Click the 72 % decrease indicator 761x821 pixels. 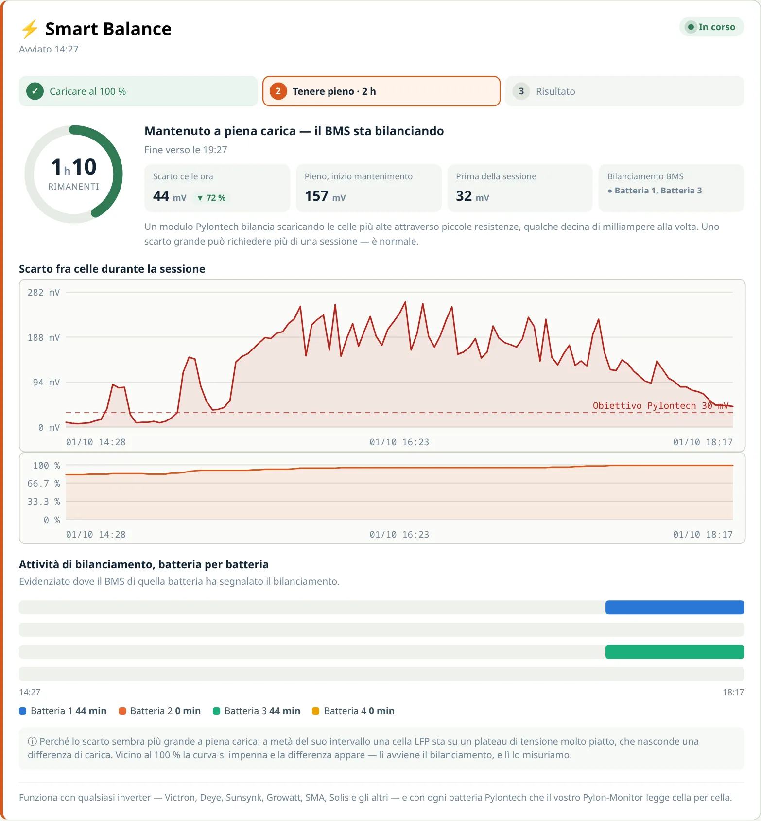pos(211,198)
